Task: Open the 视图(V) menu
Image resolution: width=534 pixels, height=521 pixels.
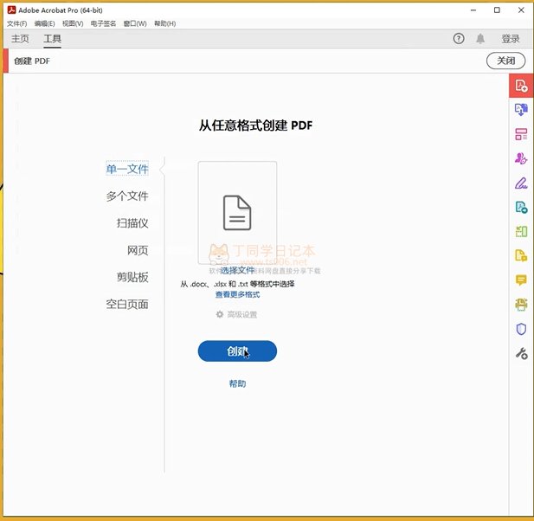Action: tap(73, 23)
